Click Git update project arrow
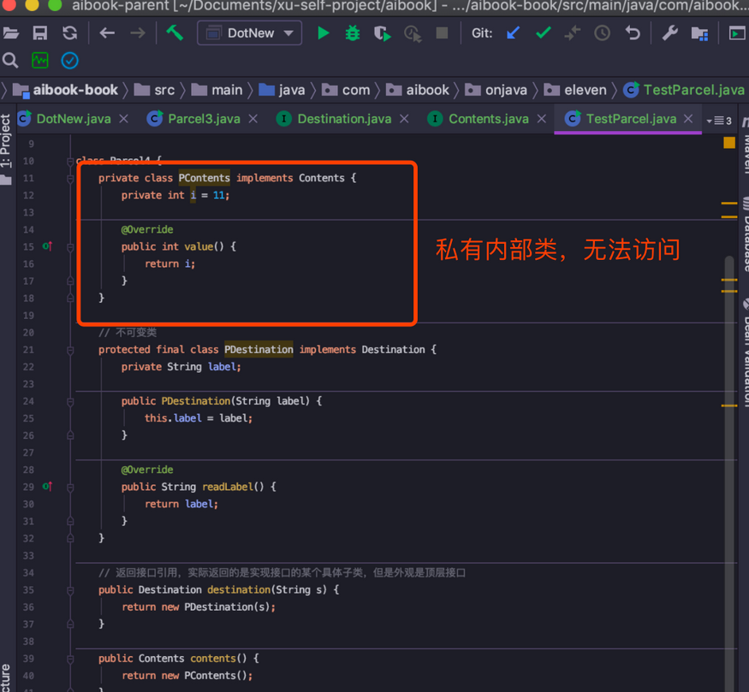 (514, 33)
